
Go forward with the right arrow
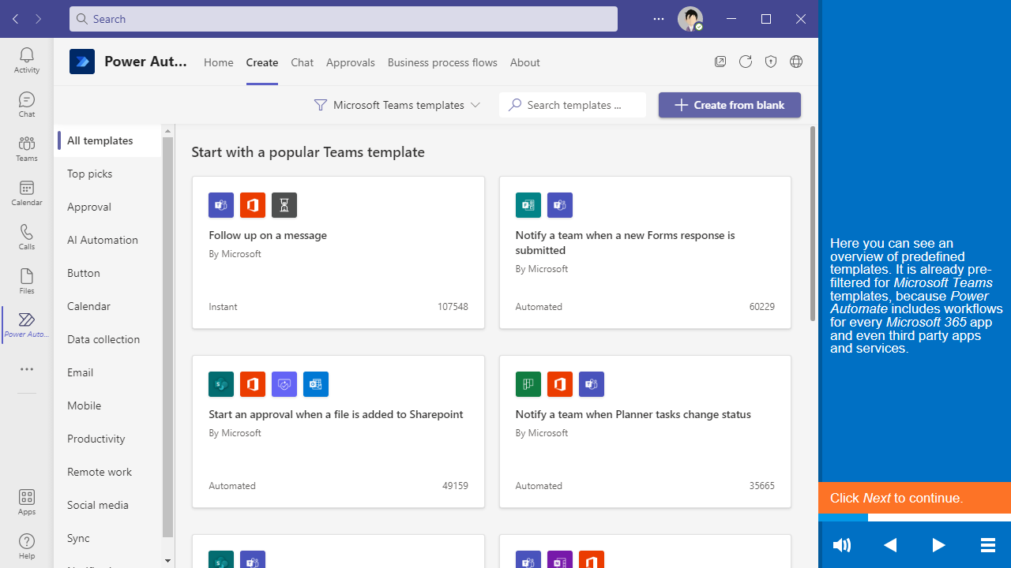38,19
